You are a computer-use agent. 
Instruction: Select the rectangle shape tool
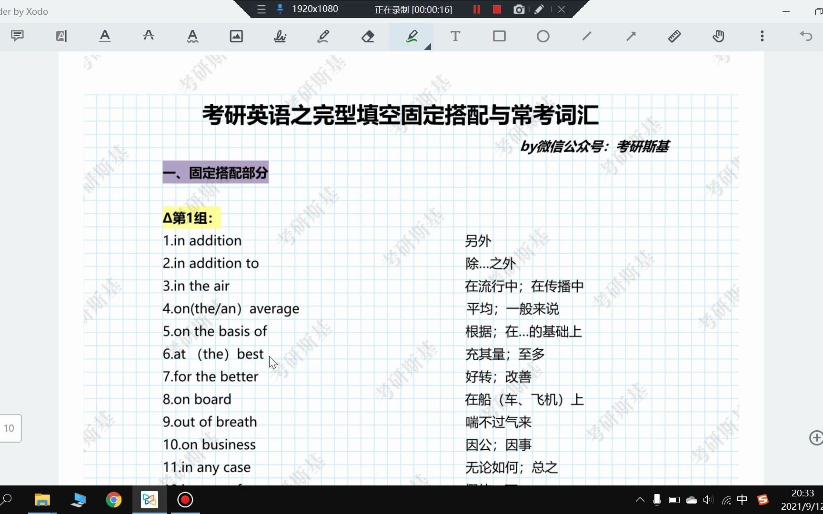pos(499,36)
